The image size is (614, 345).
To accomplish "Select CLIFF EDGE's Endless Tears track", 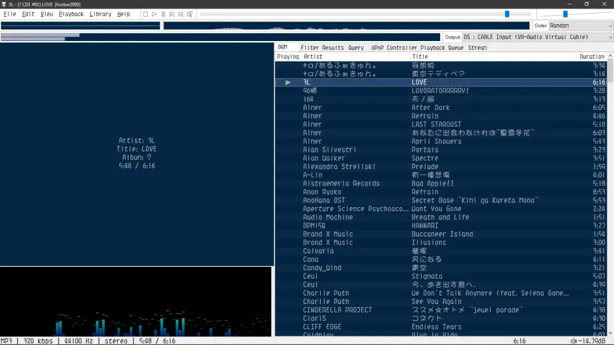I will point(441,327).
